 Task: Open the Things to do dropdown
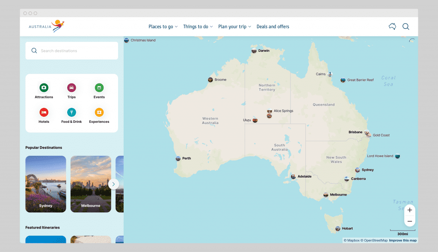pos(198,27)
